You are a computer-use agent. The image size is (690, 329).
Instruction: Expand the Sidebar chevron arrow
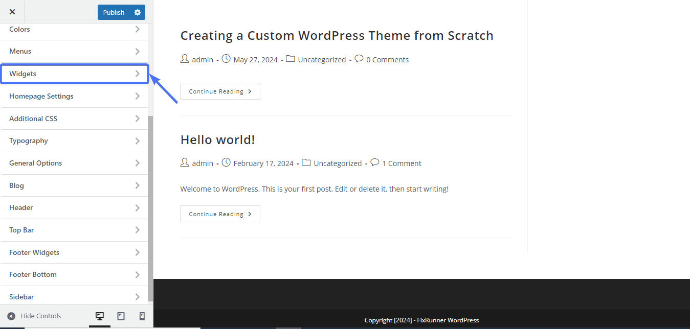tap(137, 297)
